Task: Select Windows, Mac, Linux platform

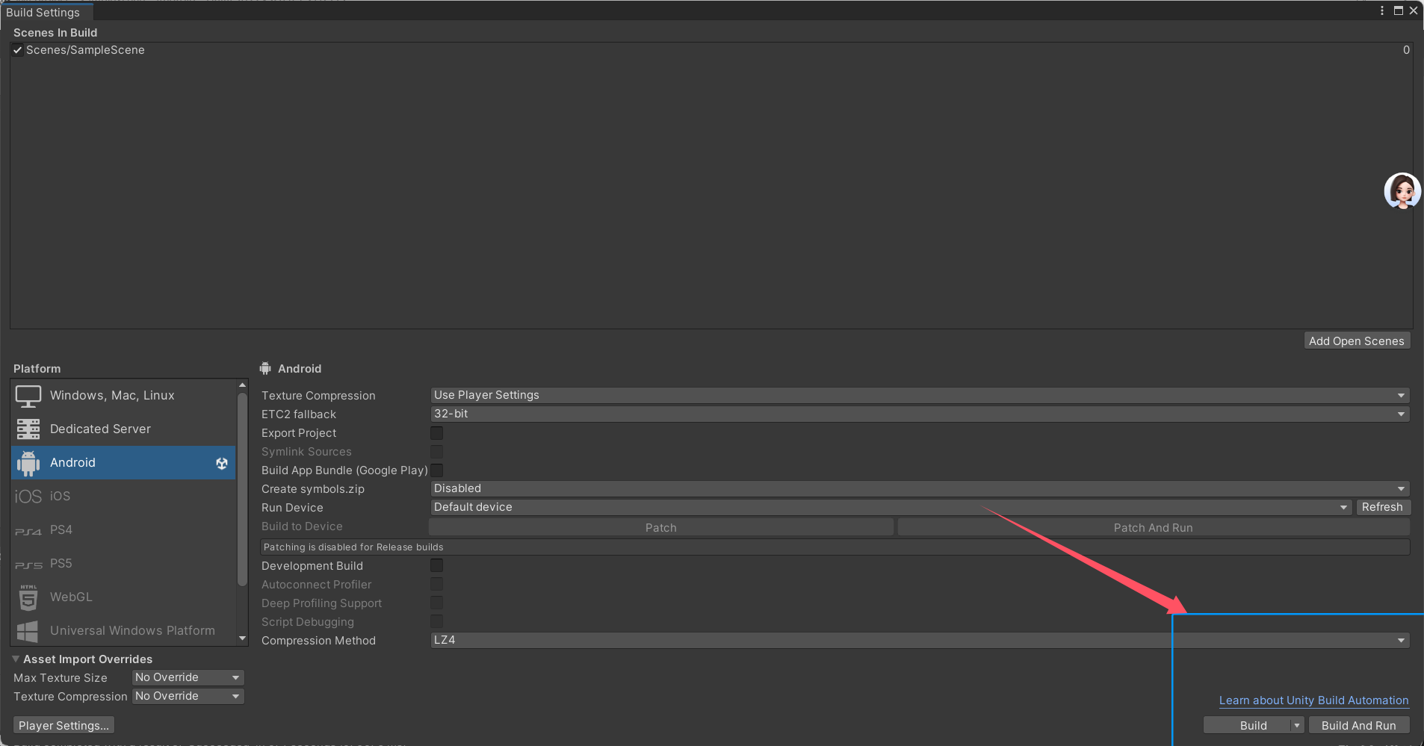Action: tap(123, 396)
